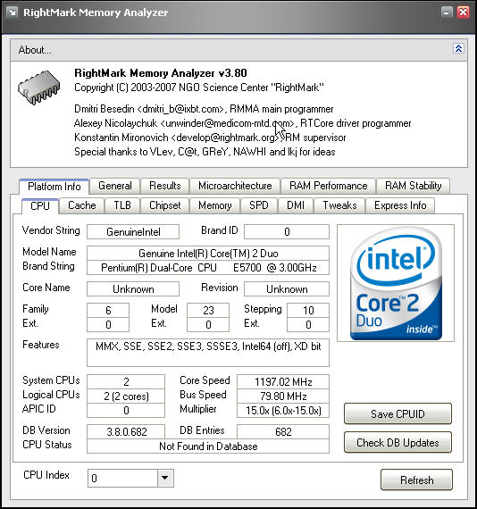This screenshot has width=477, height=509.
Task: Click the Vendor String field GenuineIntel
Action: (x=133, y=232)
